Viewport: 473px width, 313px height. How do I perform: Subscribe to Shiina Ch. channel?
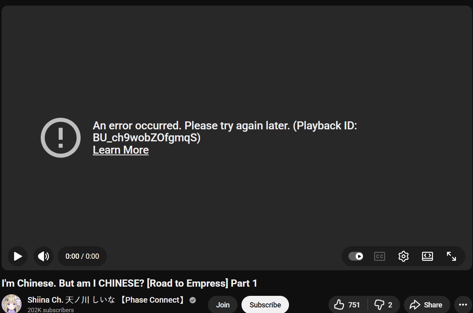click(265, 305)
